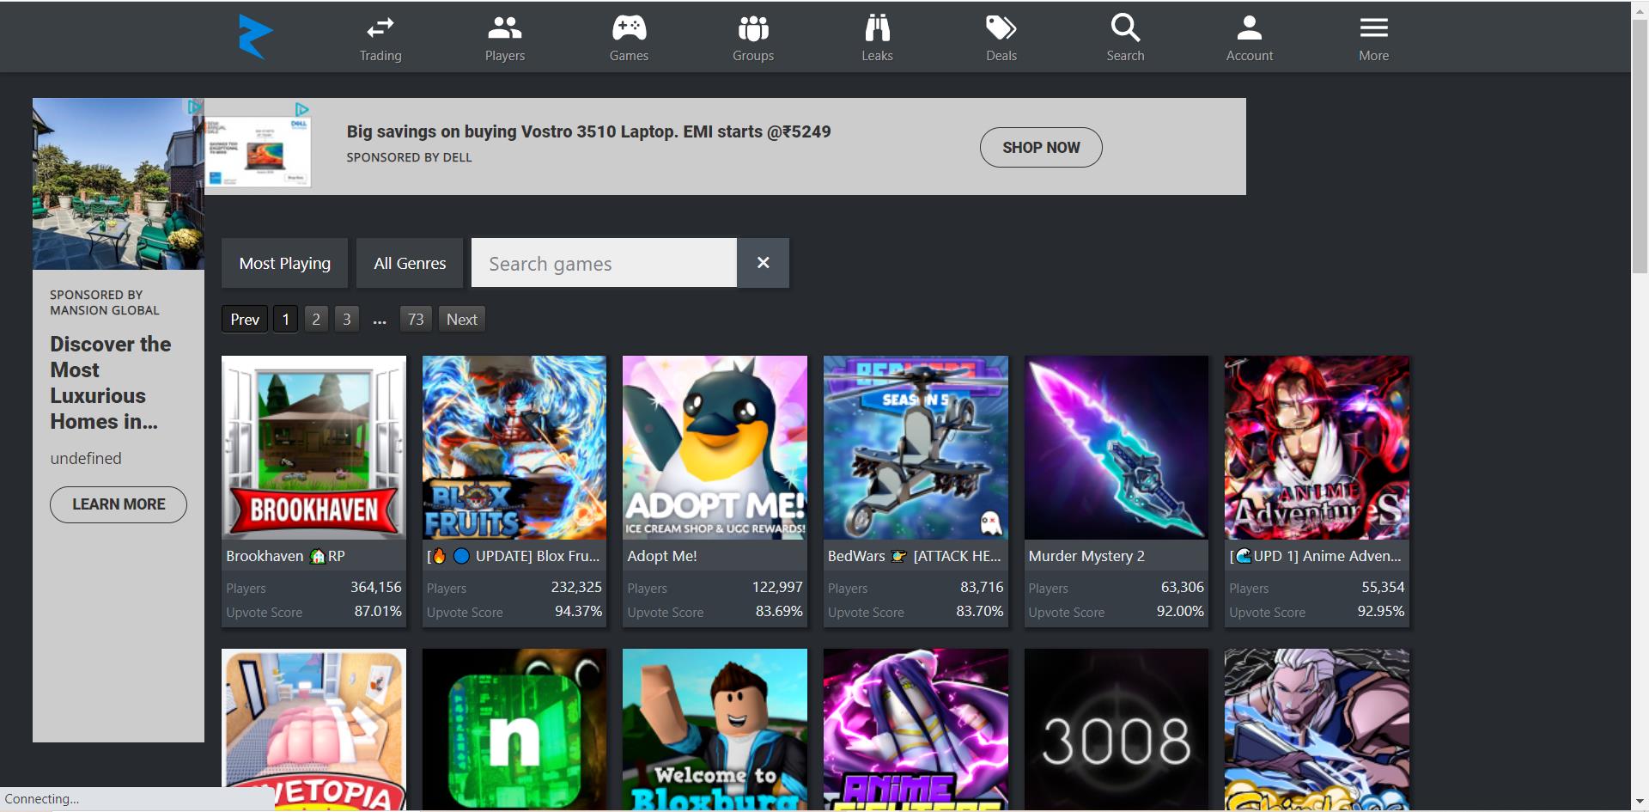Click AdChoices icon on Dell ad

(x=301, y=110)
